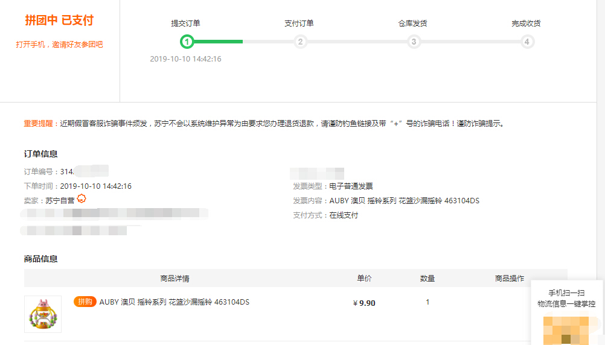605x345 pixels.
Task: Click the orange badge icon beside 苏宁自营
Action: coord(82,198)
